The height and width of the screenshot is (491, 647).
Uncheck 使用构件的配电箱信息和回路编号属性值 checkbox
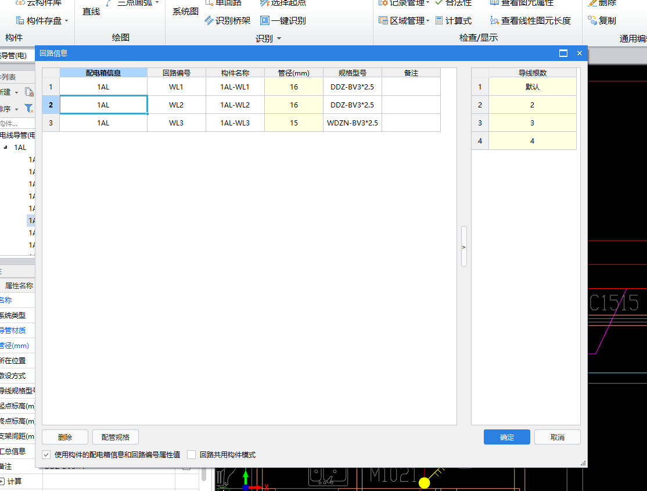click(46, 454)
